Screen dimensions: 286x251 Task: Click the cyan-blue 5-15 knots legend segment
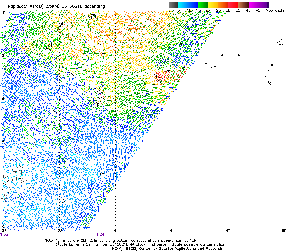(188, 5)
